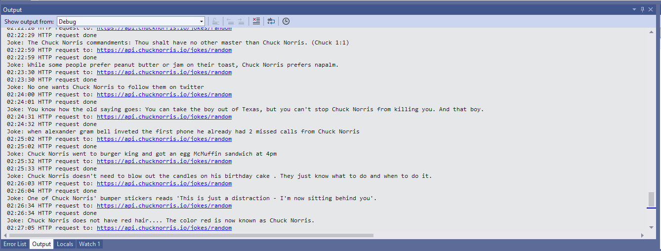This screenshot has height=251, width=661.
Task: Click the horizontal scrollbar right arrow
Action: (x=642, y=235)
